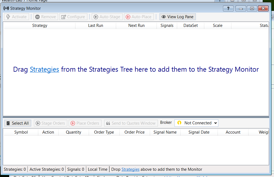The width and height of the screenshot is (274, 177).
Task: Sort by the Last Run column
Action: (95, 26)
